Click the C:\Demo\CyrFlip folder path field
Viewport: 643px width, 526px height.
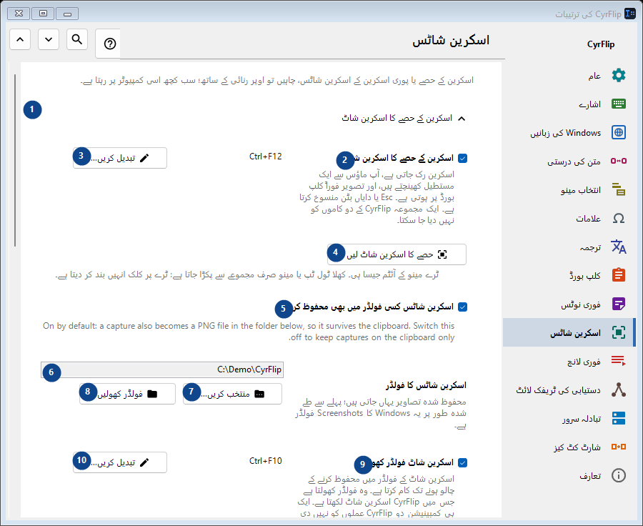click(162, 369)
